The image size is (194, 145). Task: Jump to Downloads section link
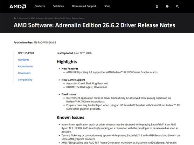pyautogui.click(x=24, y=73)
